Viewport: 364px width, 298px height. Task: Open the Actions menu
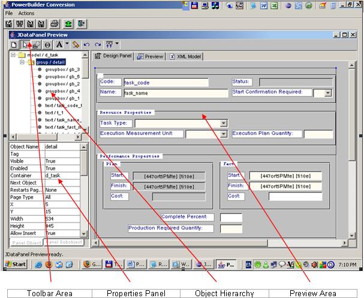point(26,13)
